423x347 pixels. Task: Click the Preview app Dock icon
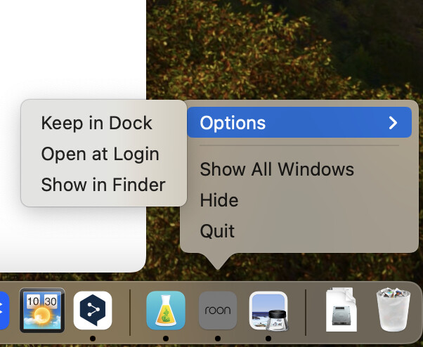(x=268, y=311)
